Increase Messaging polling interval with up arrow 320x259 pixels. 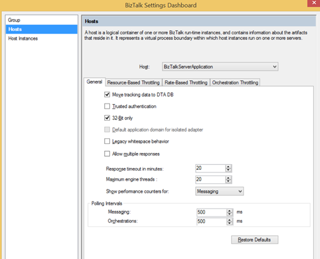click(230, 210)
